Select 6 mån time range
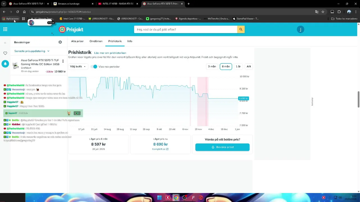The width and height of the screenshot is (360, 202). coord(226,66)
